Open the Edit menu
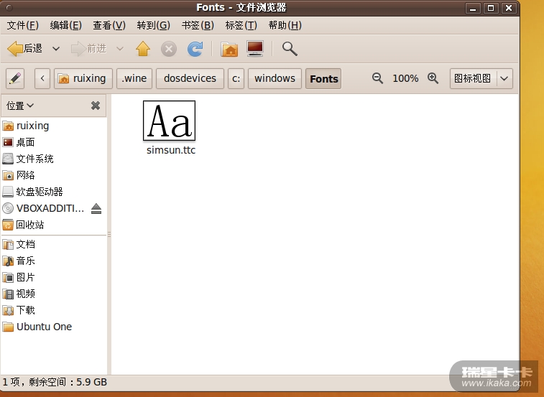Image resolution: width=544 pixels, height=397 pixels. pyautogui.click(x=65, y=25)
